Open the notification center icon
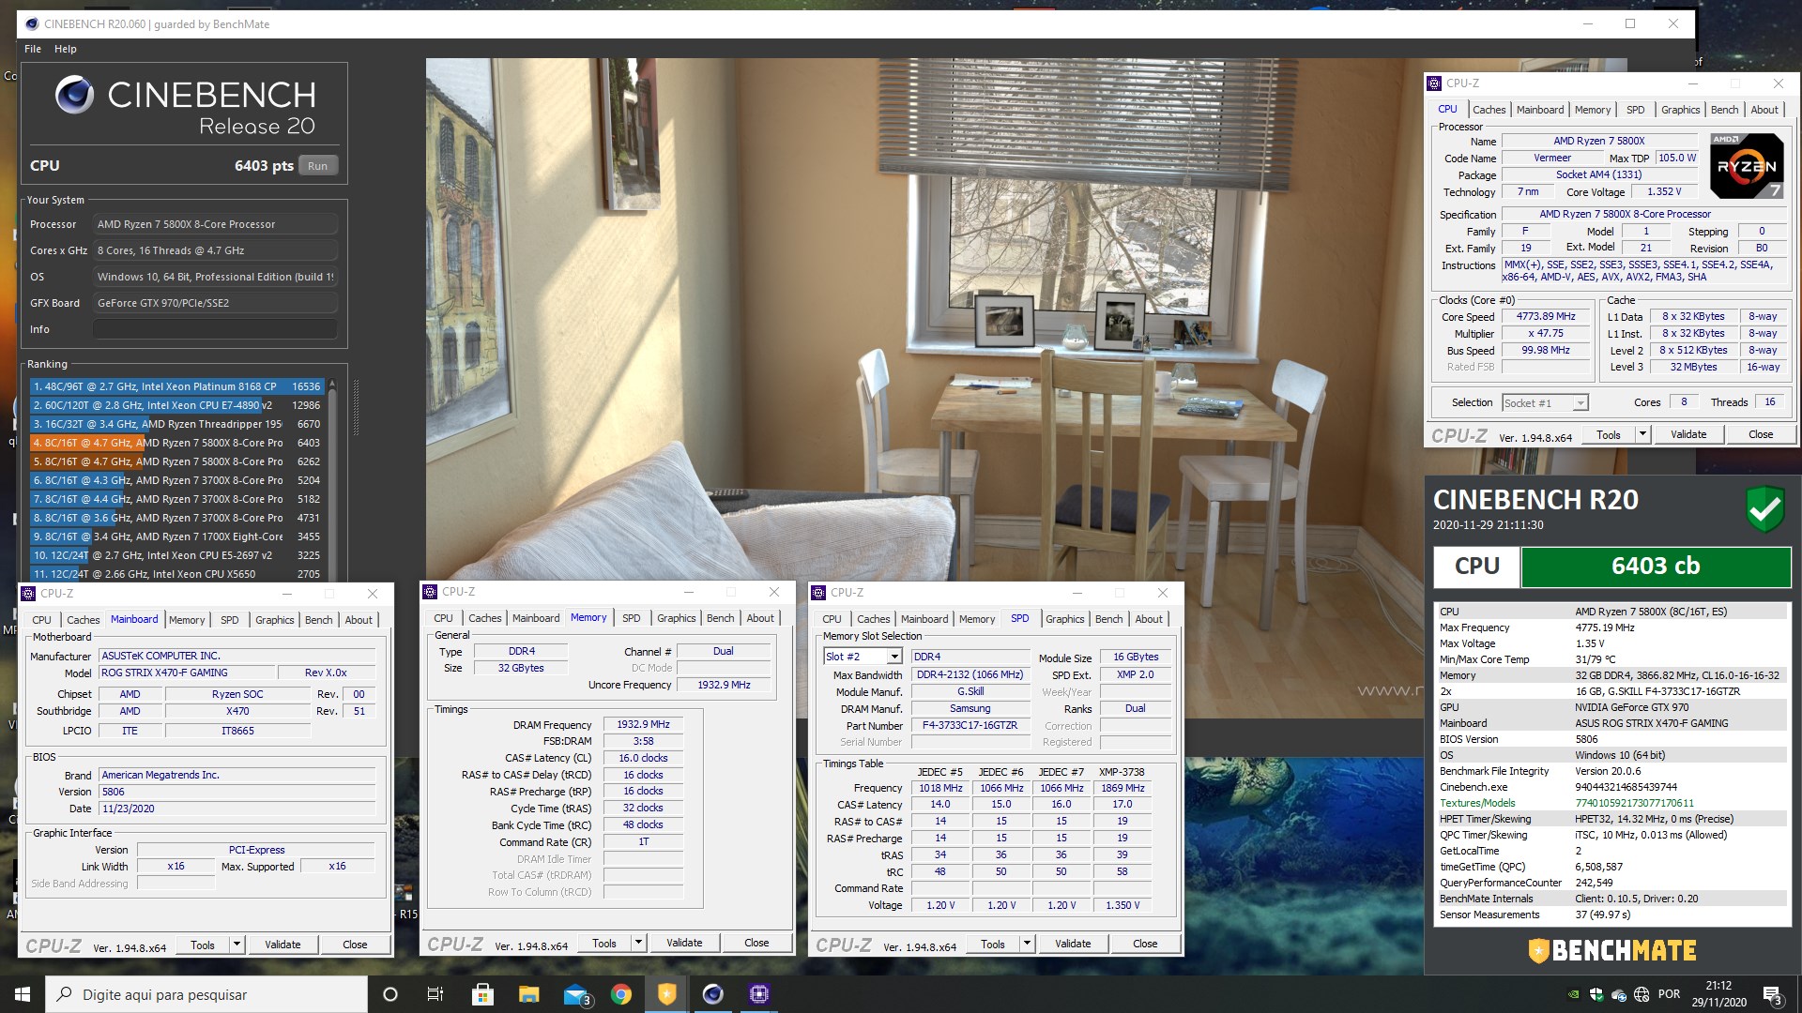This screenshot has width=1802, height=1013. pyautogui.click(x=1772, y=994)
